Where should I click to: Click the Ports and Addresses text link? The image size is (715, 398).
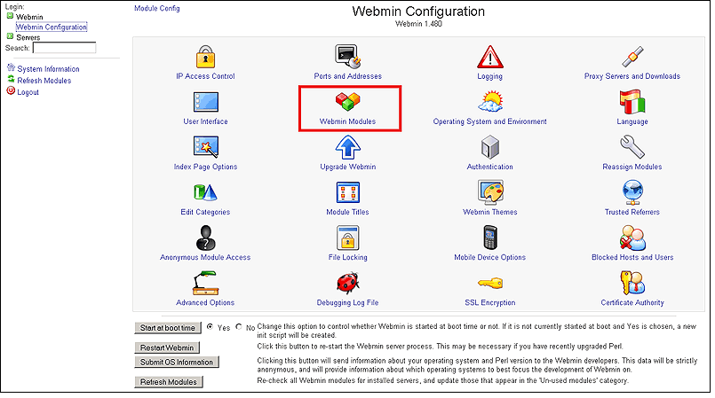[x=348, y=76]
